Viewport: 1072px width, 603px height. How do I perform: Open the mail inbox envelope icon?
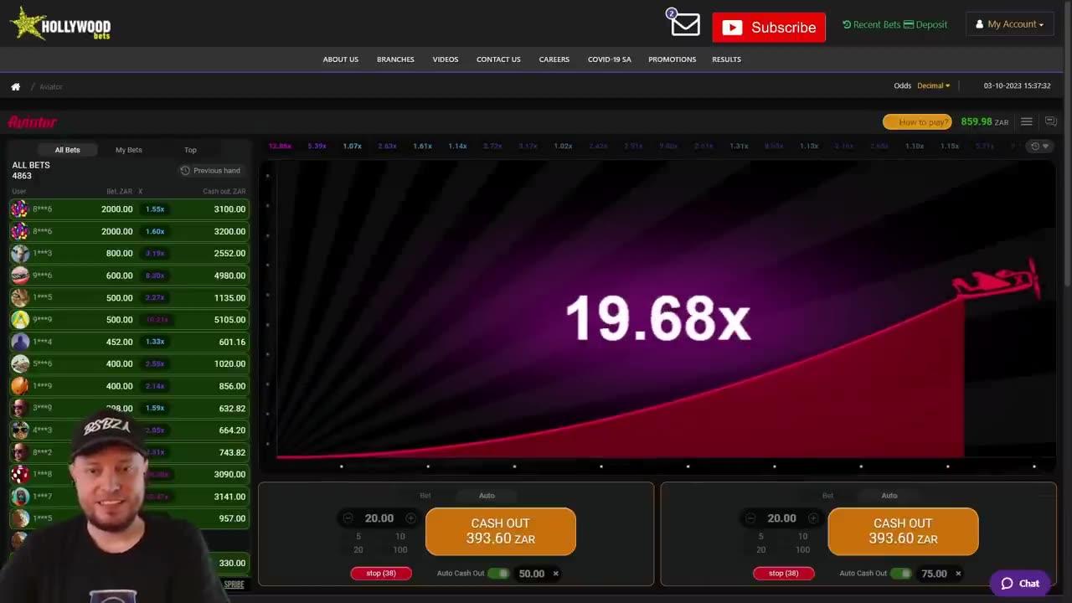tap(685, 25)
